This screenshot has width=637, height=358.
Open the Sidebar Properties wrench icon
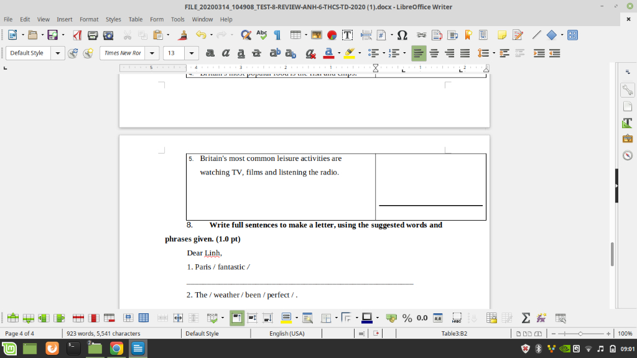pos(628,90)
